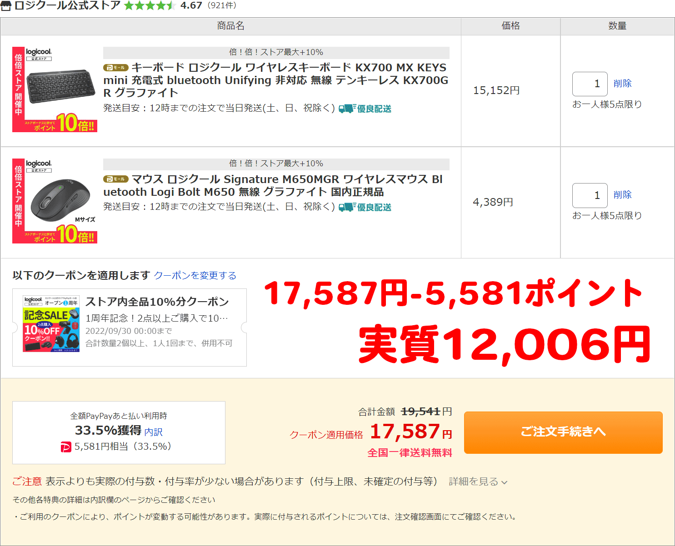Expand 詳細を見る details
Screen dimensions: 675x546
click(x=478, y=481)
